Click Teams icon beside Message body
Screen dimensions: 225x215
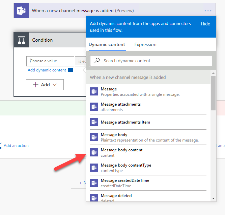pos(94,137)
